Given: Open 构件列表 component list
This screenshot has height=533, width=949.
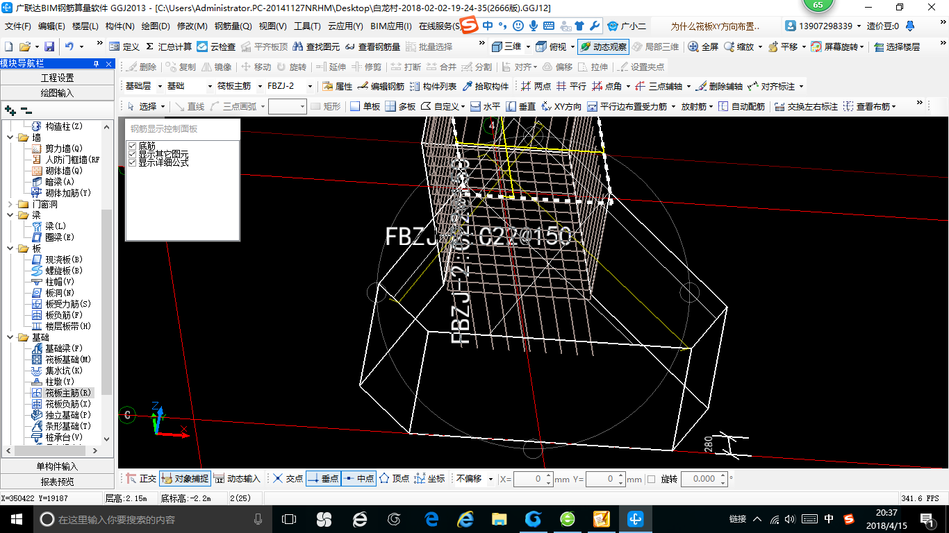Looking at the screenshot, I should click(x=433, y=86).
